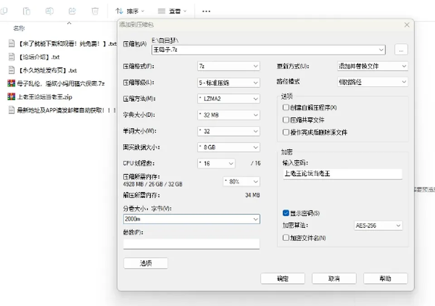Open the 更新方式 dropdown showing 添加并替换文件
The height and width of the screenshot is (306, 435).
pyautogui.click(x=372, y=66)
